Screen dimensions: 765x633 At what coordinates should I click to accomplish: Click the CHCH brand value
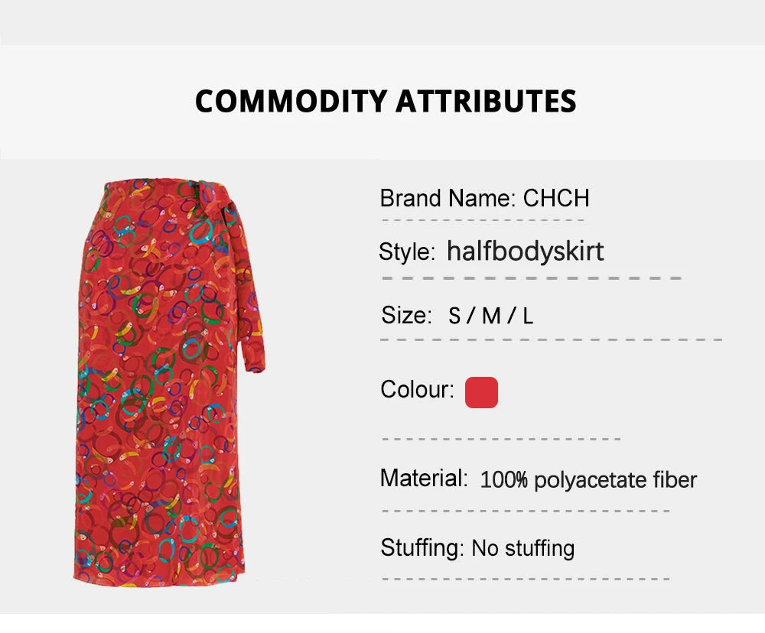coord(556,199)
